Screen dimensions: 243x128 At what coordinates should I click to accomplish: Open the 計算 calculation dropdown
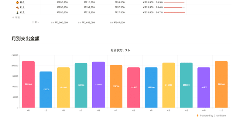click(36, 22)
